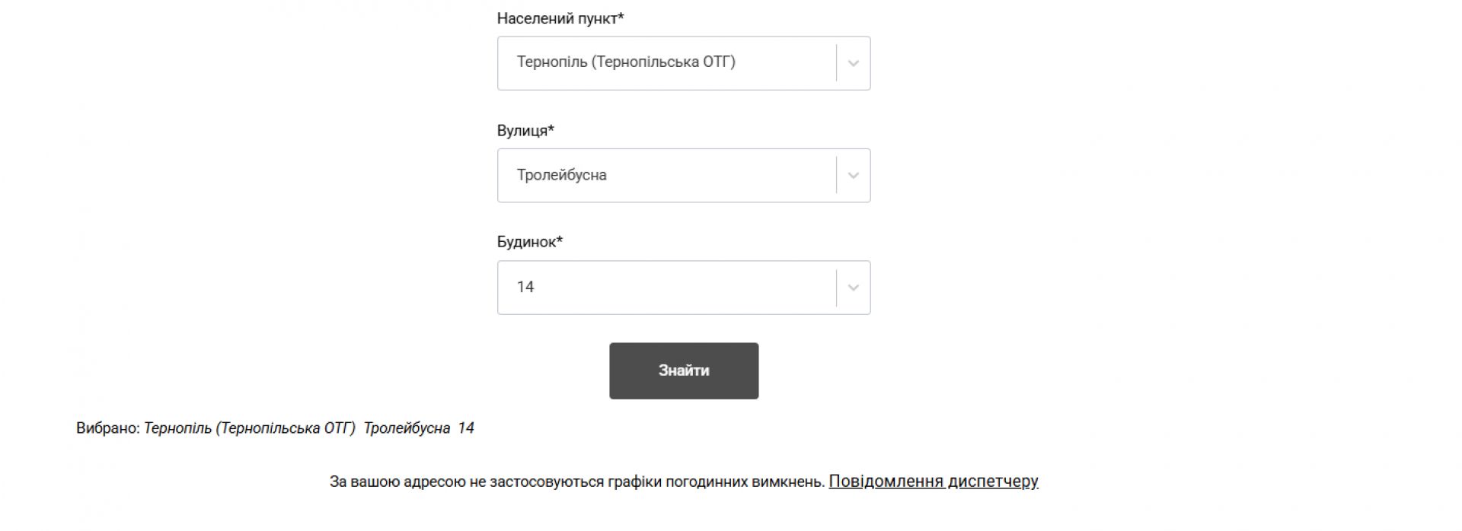Image resolution: width=1462 pixels, height=531 pixels.
Task: Click the message about графіки погодинних вимкнень
Action: click(x=577, y=482)
